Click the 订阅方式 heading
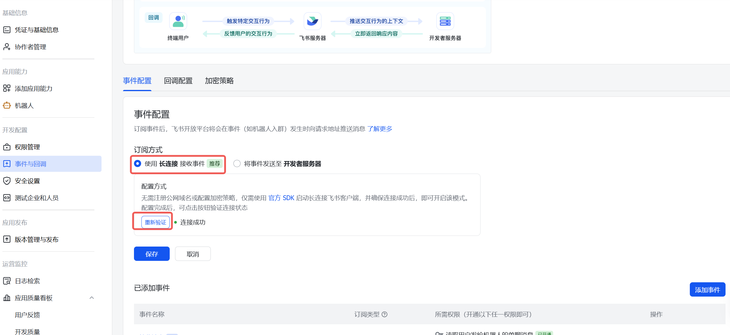730x335 pixels. tap(148, 149)
